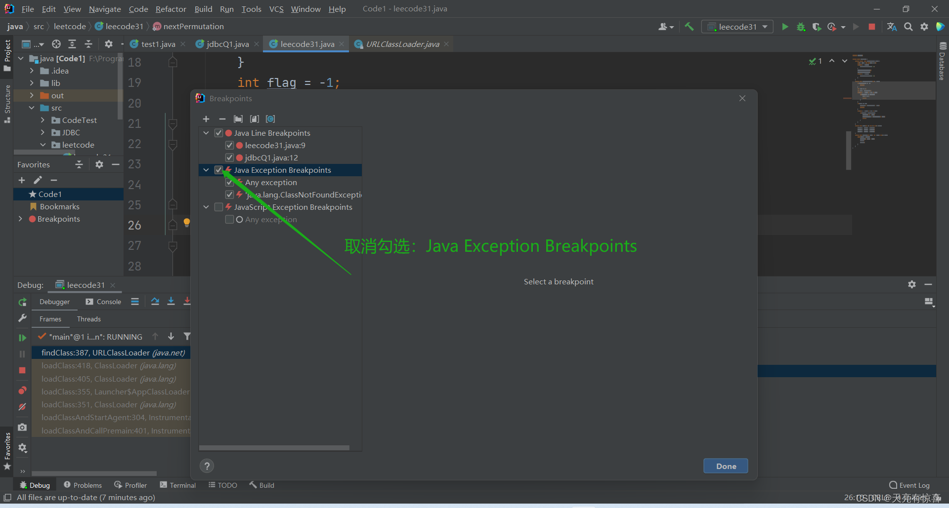Select Code1 in Favorites list
The image size is (949, 508).
click(x=68, y=194)
